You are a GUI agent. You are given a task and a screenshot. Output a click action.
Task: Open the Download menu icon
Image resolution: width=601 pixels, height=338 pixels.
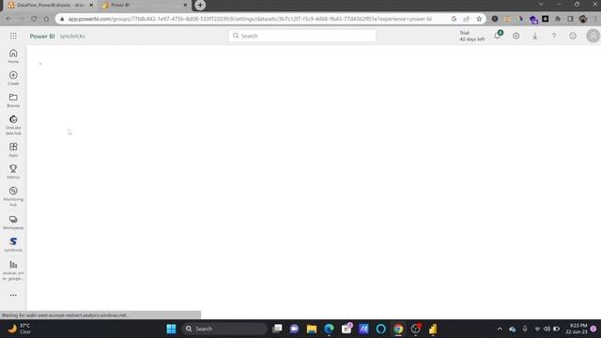coord(534,36)
